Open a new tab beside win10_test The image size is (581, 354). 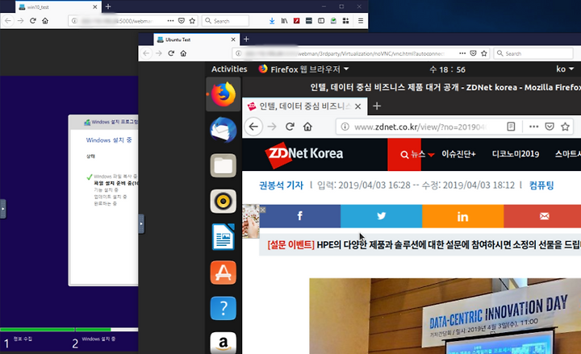point(108,6)
